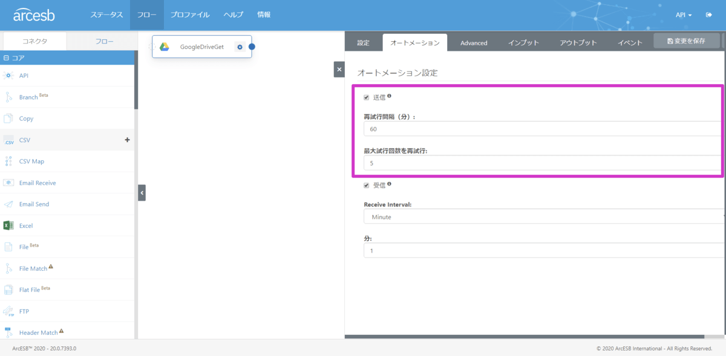Image resolution: width=726 pixels, height=356 pixels.
Task: Open the API user dropdown menu
Action: coord(684,15)
